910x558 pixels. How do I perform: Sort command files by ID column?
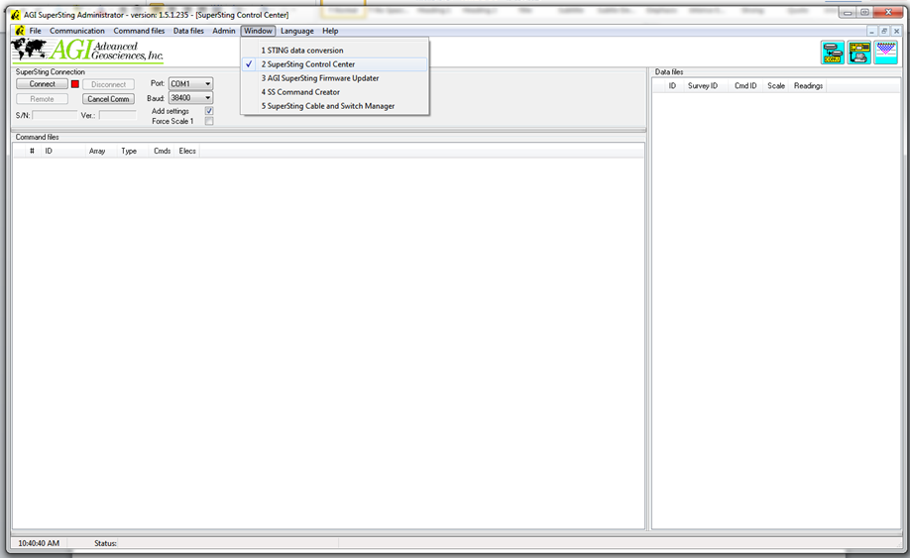[62, 151]
